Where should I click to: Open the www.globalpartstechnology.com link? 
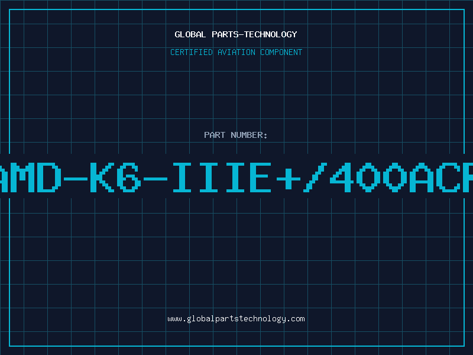coord(236,319)
